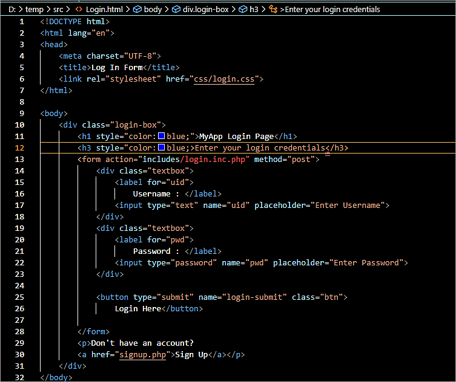Click the chevron after div.login-box in breadcrumb

pos(234,9)
